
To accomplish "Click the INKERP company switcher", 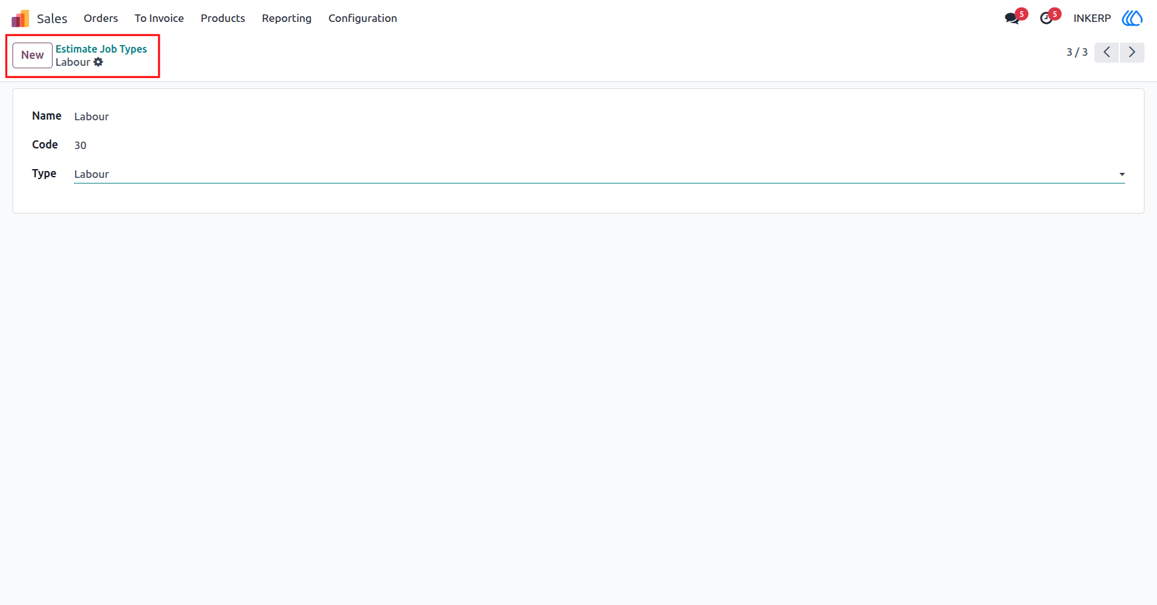I will (x=1092, y=18).
